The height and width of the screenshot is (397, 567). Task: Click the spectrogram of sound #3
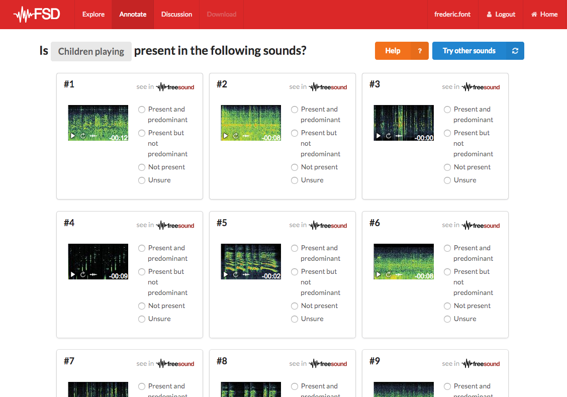click(404, 123)
